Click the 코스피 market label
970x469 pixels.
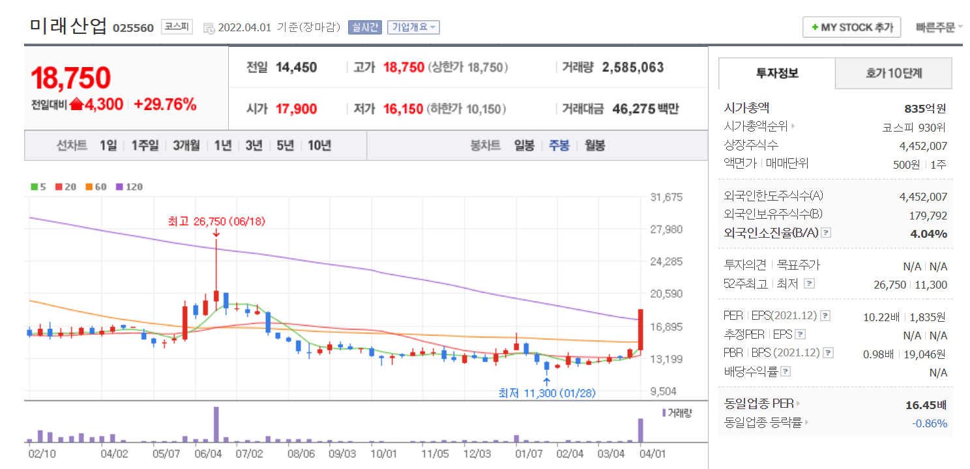[x=177, y=27]
